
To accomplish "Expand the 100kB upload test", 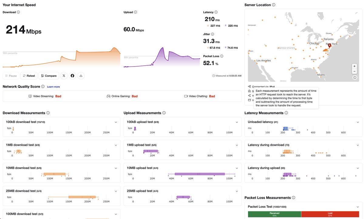I will click(237, 122).
